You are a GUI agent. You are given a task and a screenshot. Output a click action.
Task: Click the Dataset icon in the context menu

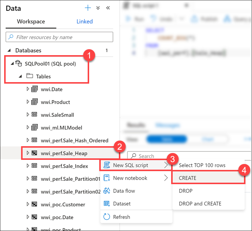point(107,204)
